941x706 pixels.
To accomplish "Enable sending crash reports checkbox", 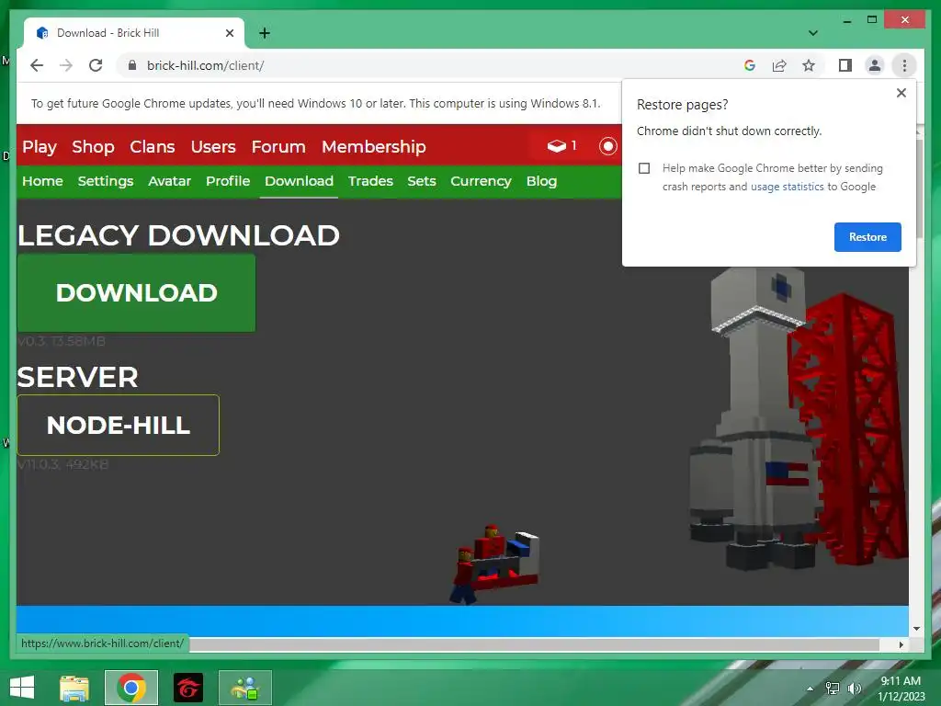I will click(644, 168).
